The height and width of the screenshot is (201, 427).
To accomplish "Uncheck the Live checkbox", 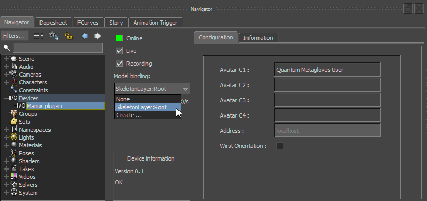I will (x=120, y=51).
